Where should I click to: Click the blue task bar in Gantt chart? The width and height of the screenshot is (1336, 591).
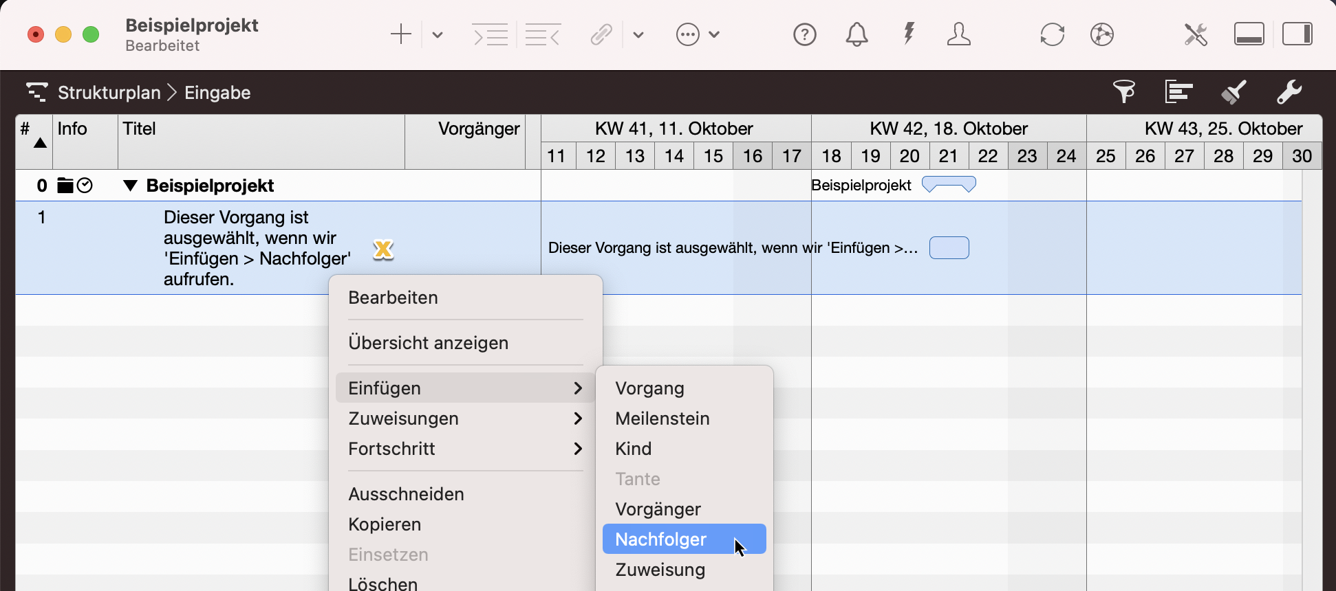[x=949, y=248]
